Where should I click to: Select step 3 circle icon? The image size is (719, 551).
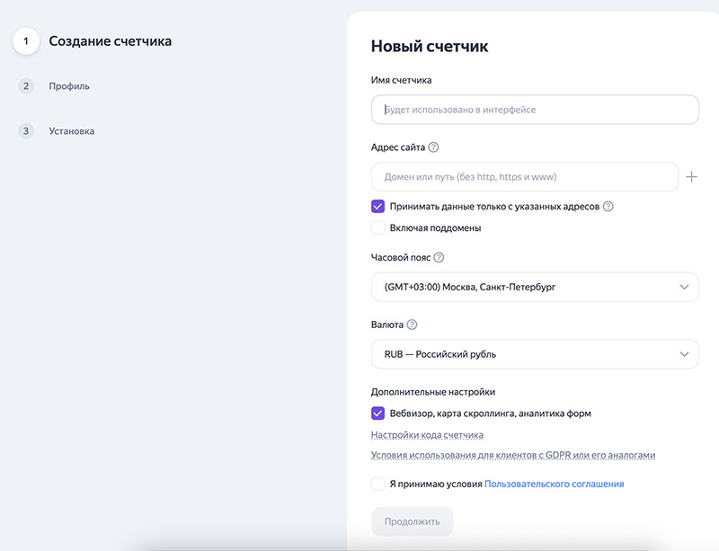(26, 131)
